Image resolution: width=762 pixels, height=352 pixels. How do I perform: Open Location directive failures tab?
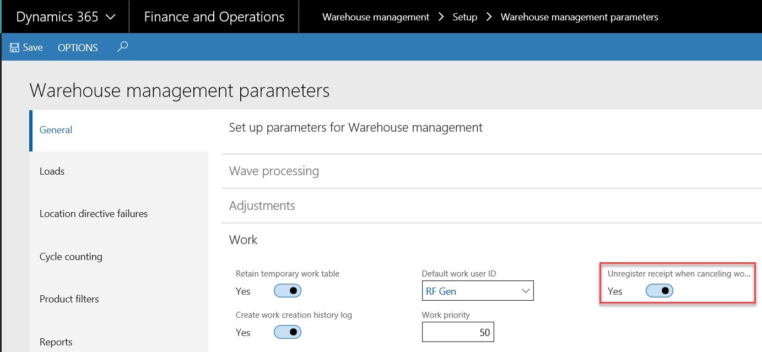(119, 214)
